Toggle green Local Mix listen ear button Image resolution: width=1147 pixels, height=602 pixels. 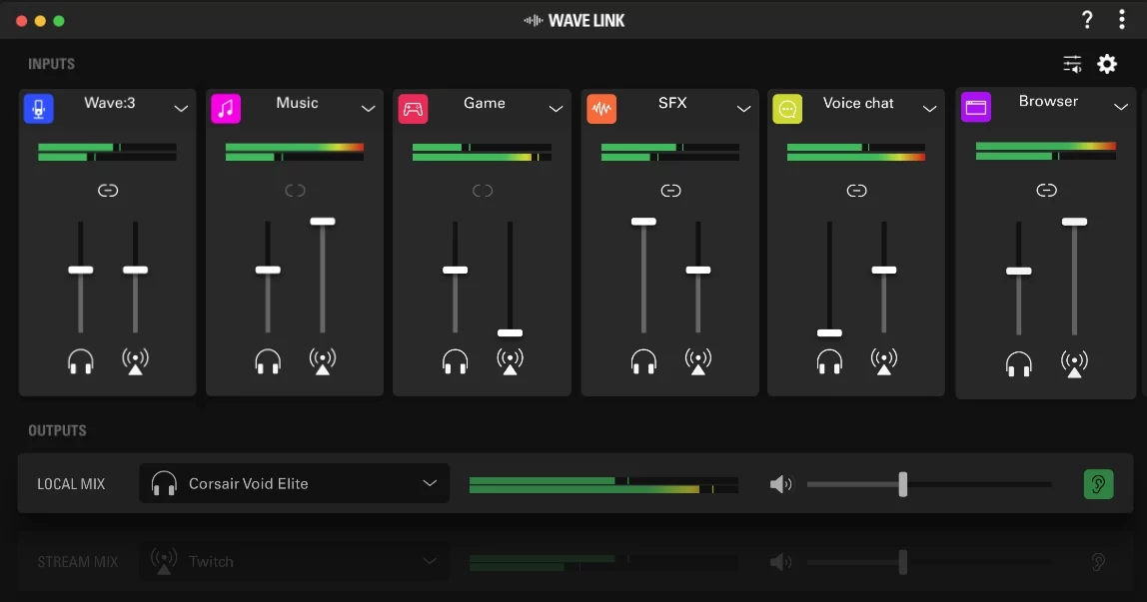click(1098, 484)
